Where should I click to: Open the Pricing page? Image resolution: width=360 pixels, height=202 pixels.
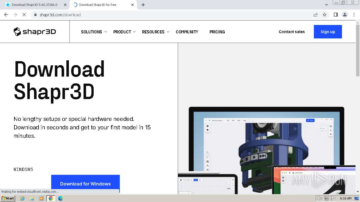(217, 32)
